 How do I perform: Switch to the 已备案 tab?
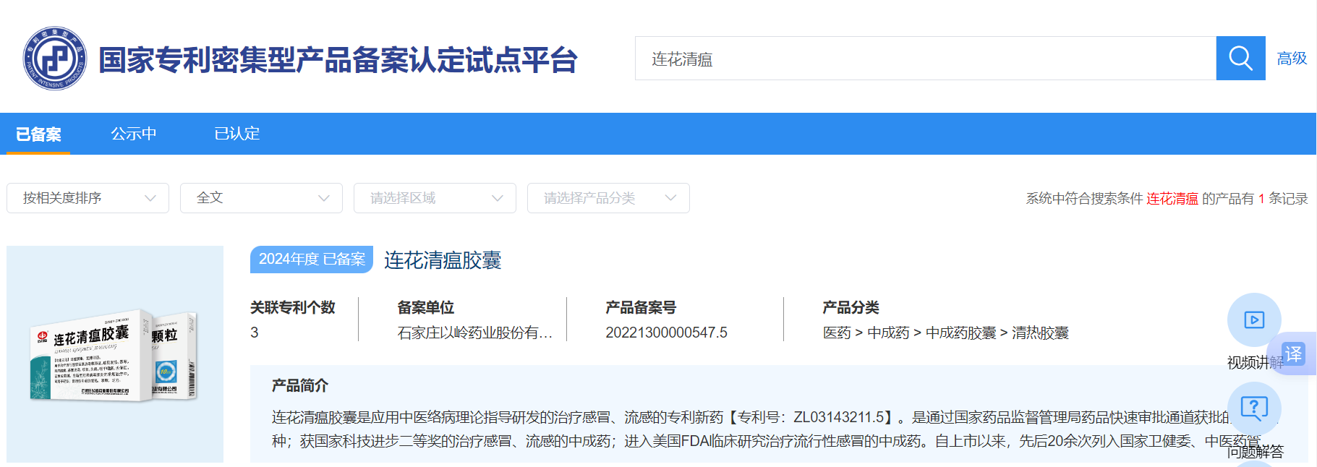(x=38, y=134)
